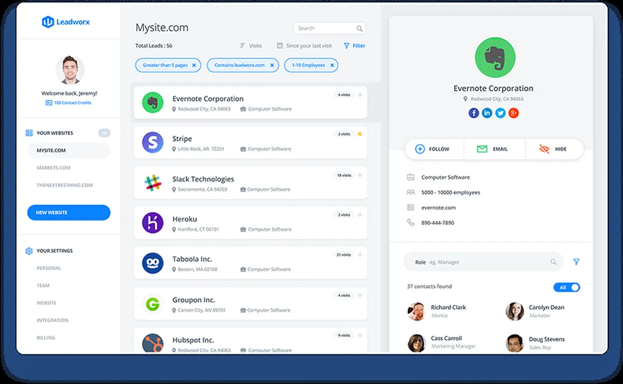Click the Heroku logo icon

pos(153,223)
